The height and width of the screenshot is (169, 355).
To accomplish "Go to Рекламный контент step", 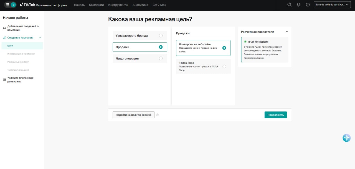I will (18, 62).
